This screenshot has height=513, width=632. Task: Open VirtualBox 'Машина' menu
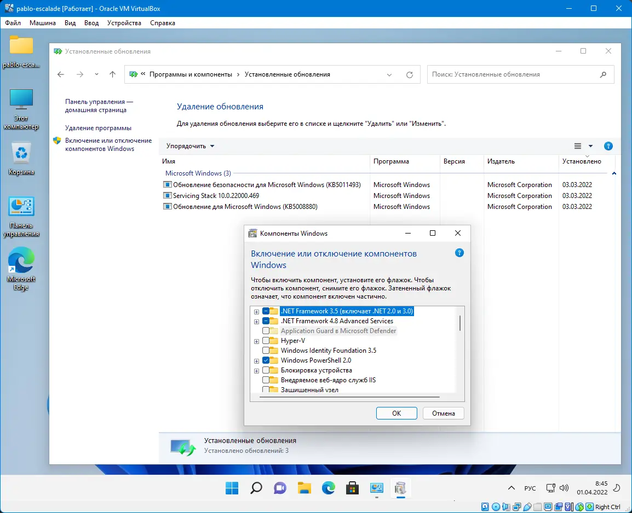(x=42, y=23)
